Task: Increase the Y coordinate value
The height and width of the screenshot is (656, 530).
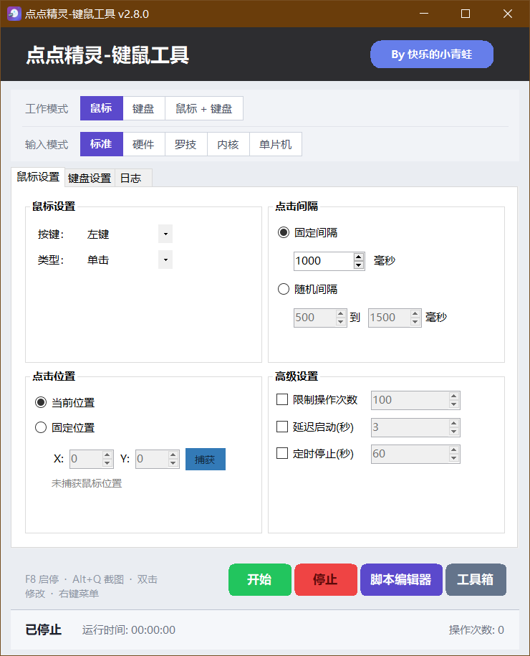Action: pyautogui.click(x=174, y=455)
